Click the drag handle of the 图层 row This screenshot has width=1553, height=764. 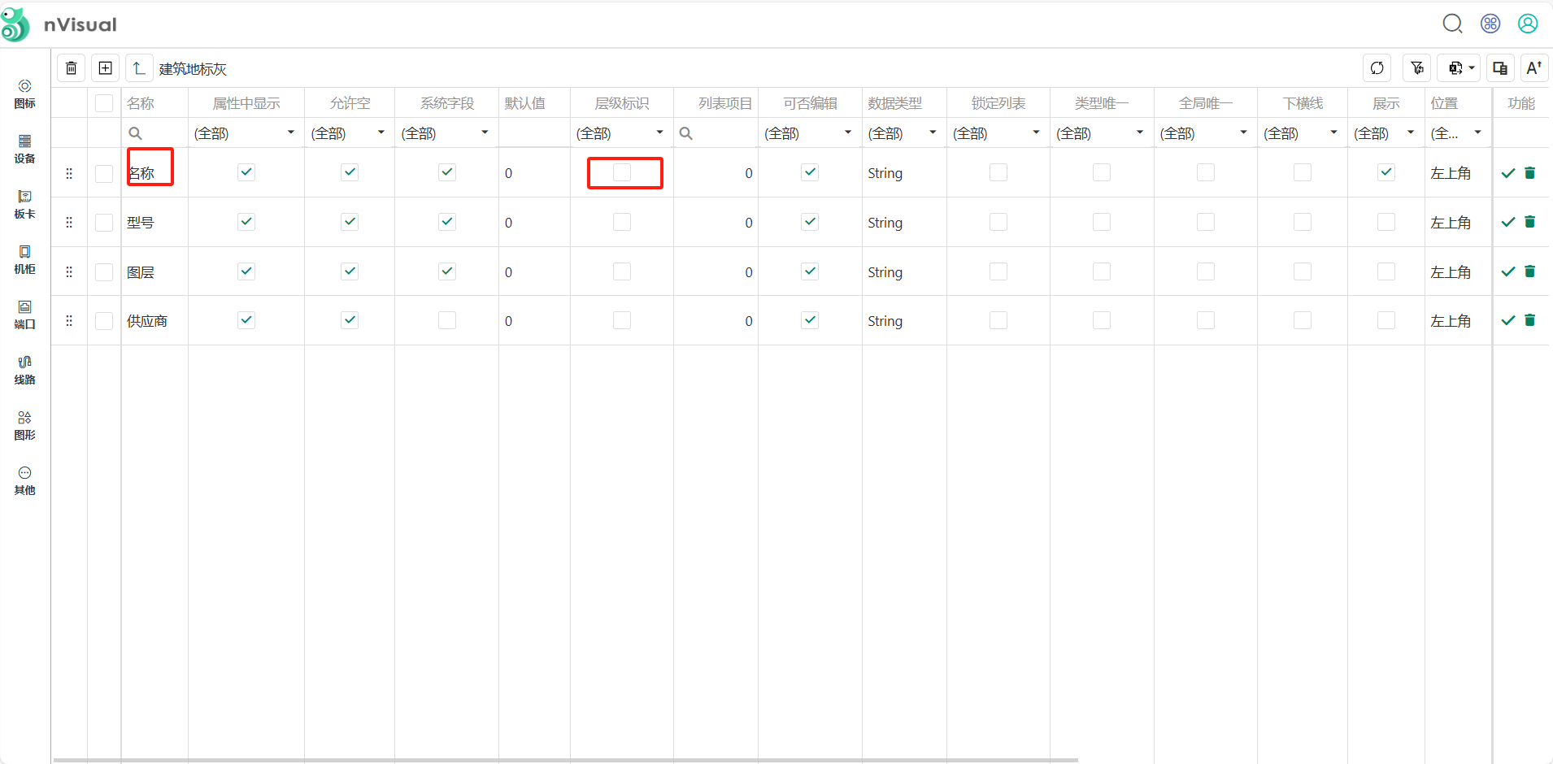point(69,271)
